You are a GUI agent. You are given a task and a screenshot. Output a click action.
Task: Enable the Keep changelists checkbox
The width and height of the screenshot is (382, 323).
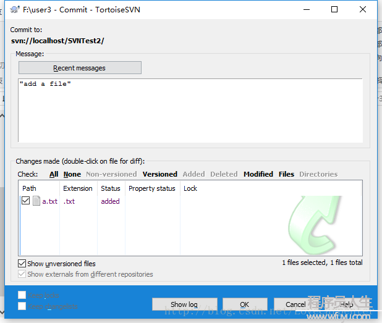pos(22,306)
